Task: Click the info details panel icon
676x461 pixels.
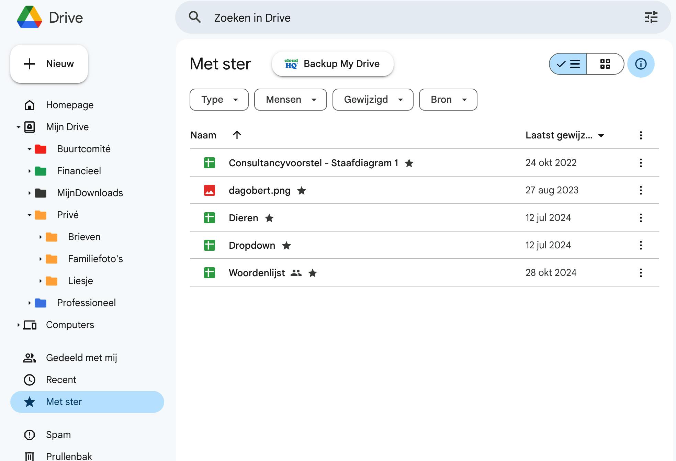Action: tap(641, 64)
